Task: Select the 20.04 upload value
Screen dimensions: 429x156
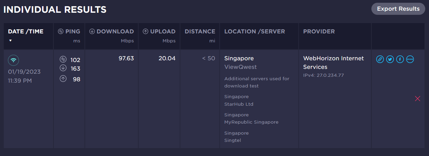Action: (x=167, y=58)
